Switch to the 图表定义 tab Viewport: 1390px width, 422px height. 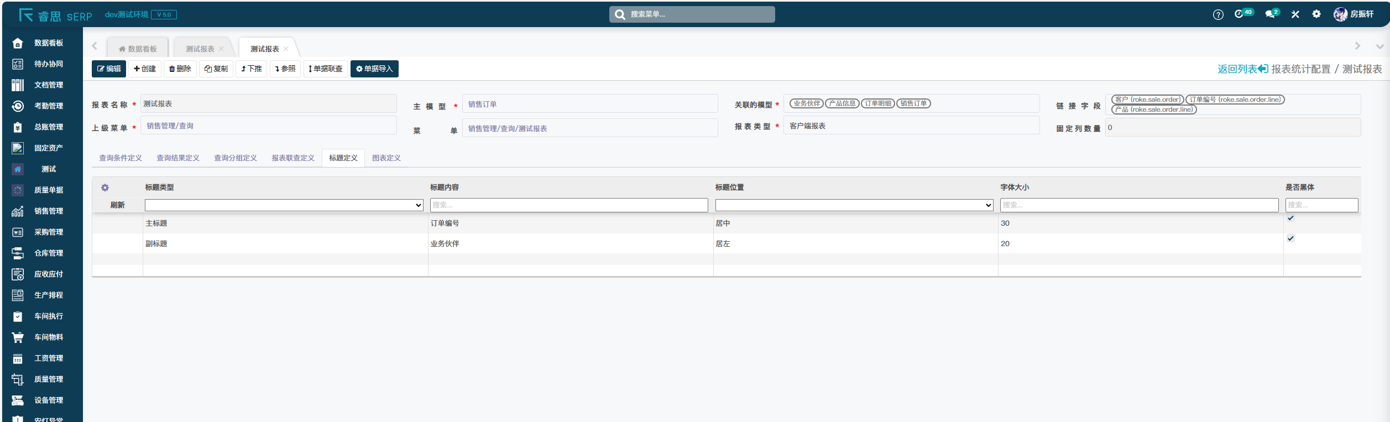pos(386,158)
